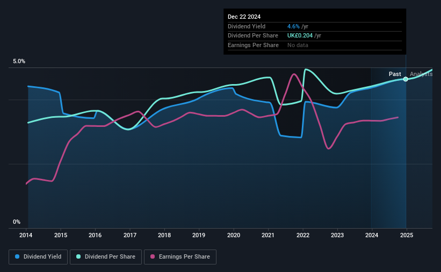Click the Dec 22 2024 data point marker
Viewport: 441px width, 272px height.
[x=406, y=79]
